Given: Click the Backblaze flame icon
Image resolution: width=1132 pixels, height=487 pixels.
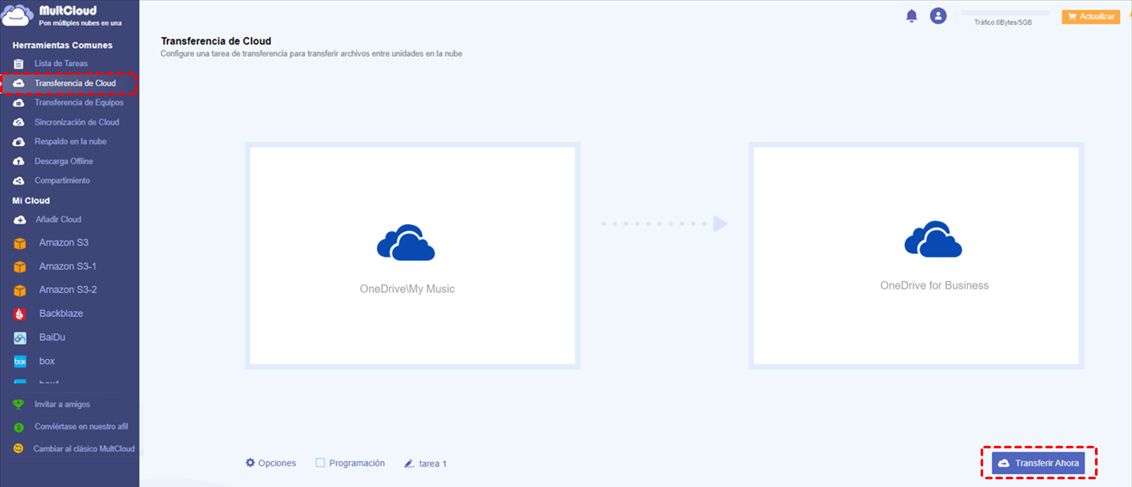Looking at the screenshot, I should [20, 314].
